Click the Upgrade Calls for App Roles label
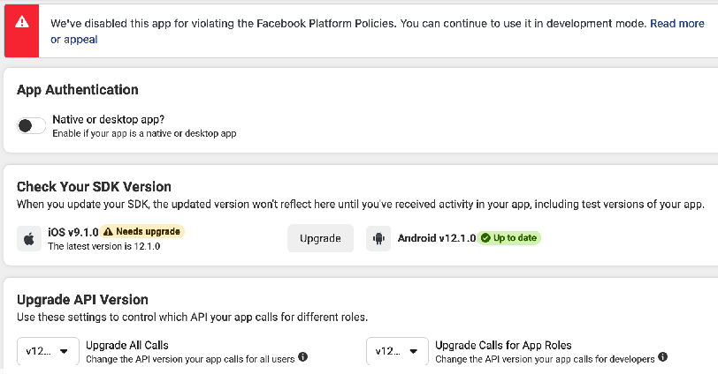 pos(503,345)
